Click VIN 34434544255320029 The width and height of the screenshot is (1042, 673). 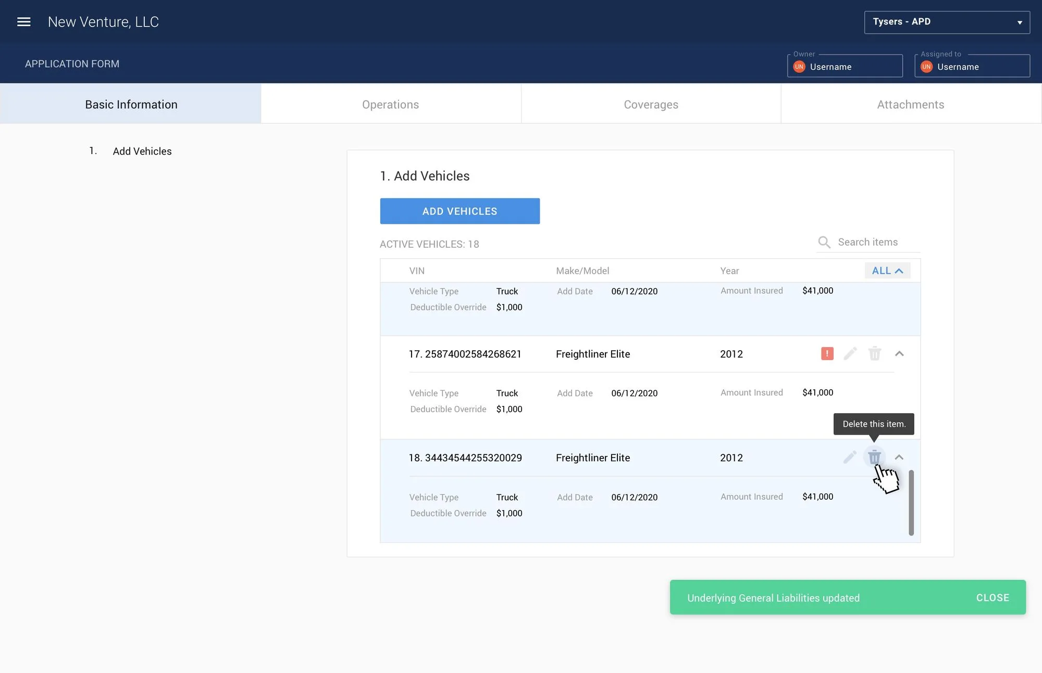[x=474, y=458]
